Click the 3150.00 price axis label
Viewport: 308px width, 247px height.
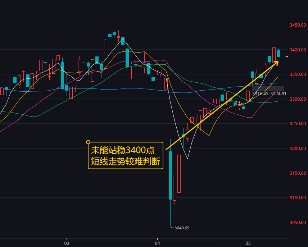298,173
